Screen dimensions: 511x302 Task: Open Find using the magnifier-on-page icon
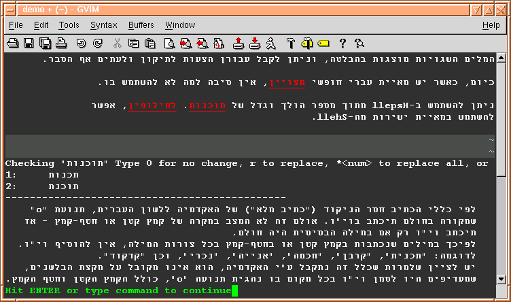(x=169, y=43)
